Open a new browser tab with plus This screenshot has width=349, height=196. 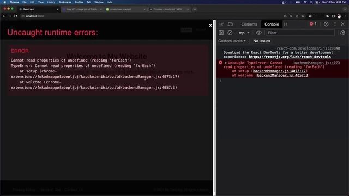tap(195, 9)
